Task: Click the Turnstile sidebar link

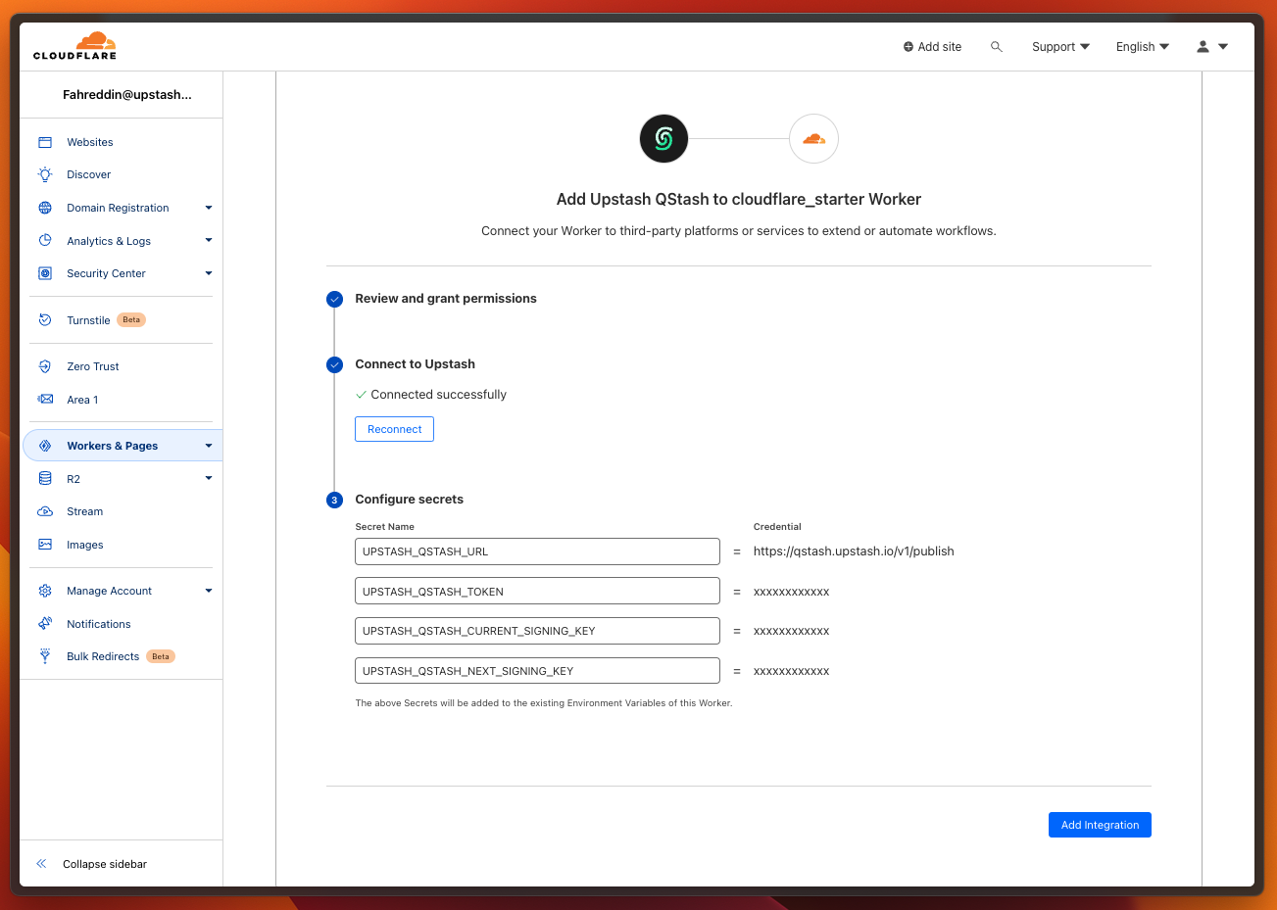Action: (88, 320)
